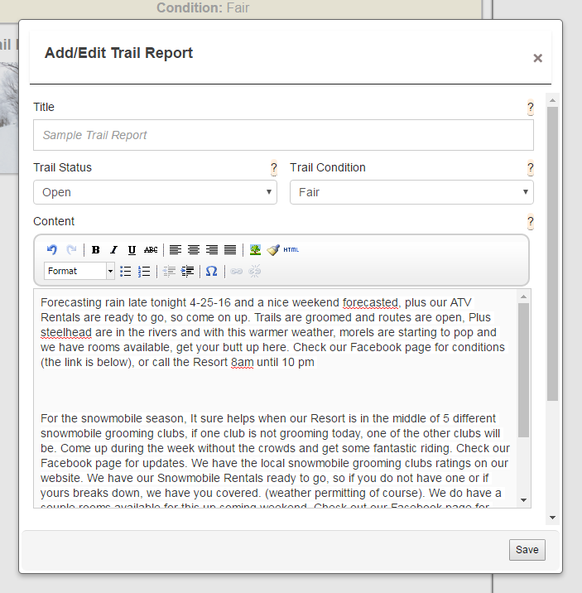Align text to center
The image size is (582, 593).
(x=194, y=249)
